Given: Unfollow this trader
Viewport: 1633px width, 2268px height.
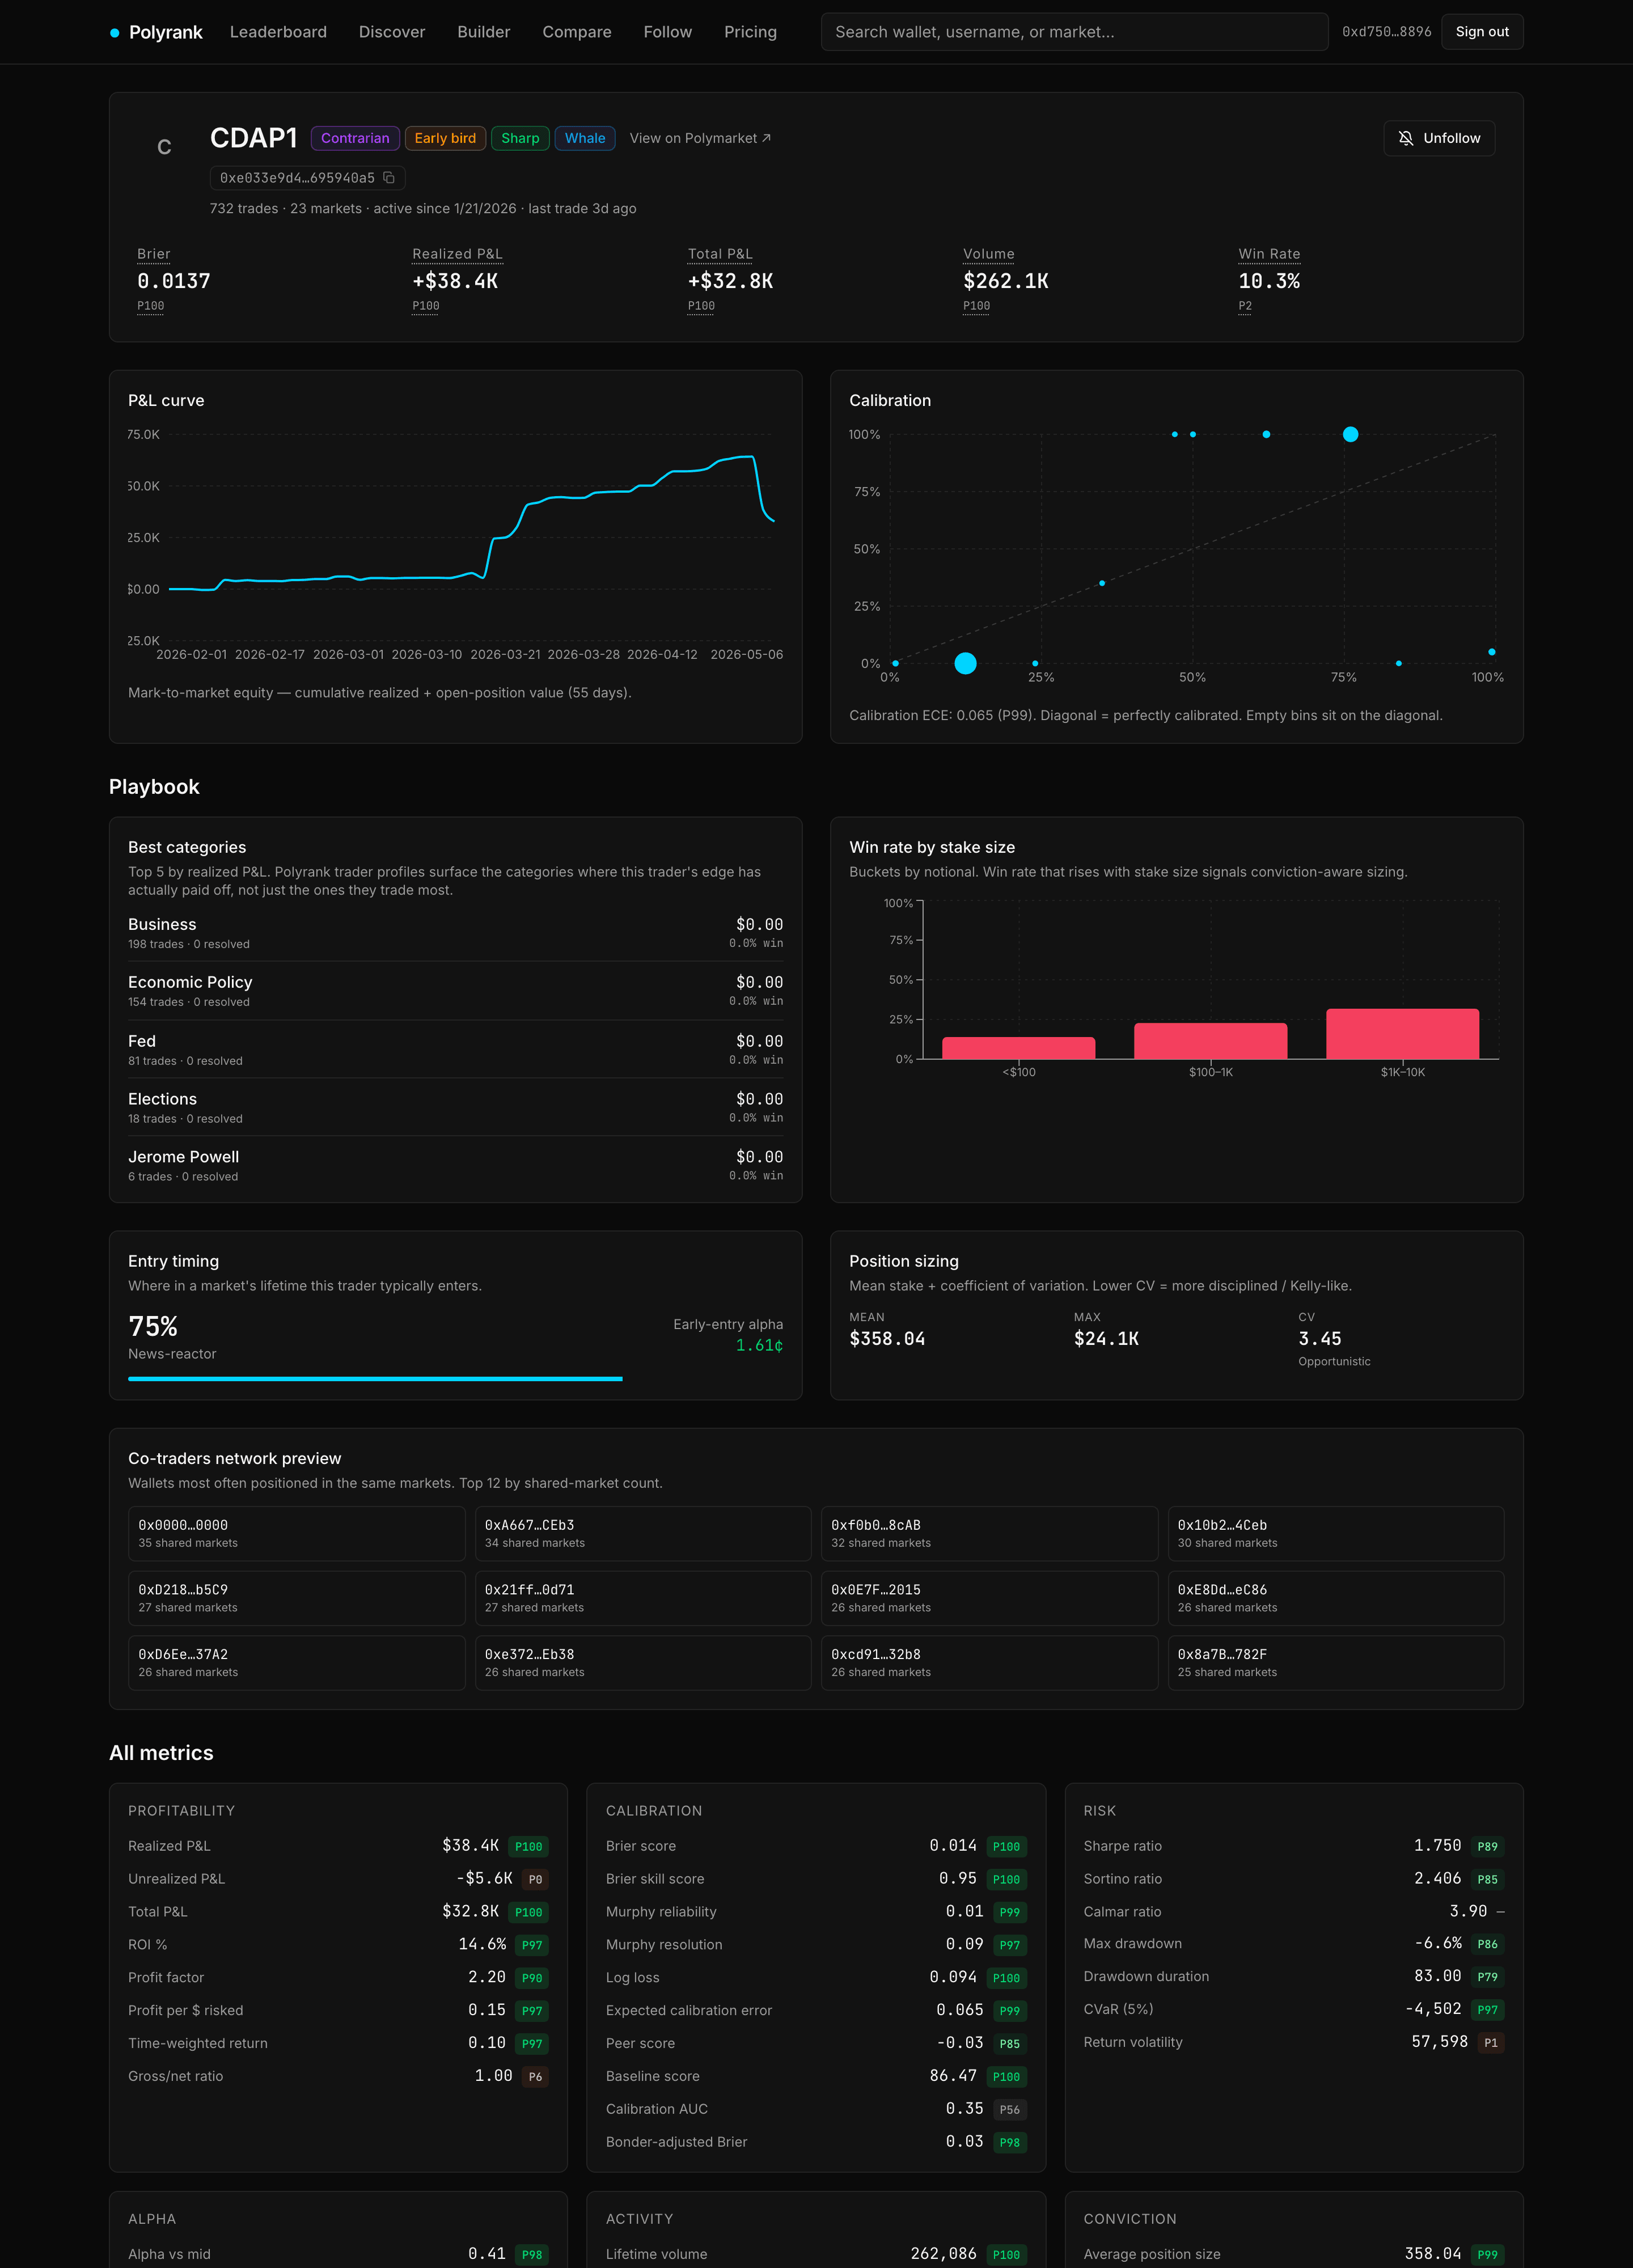Looking at the screenshot, I should click(x=1439, y=138).
